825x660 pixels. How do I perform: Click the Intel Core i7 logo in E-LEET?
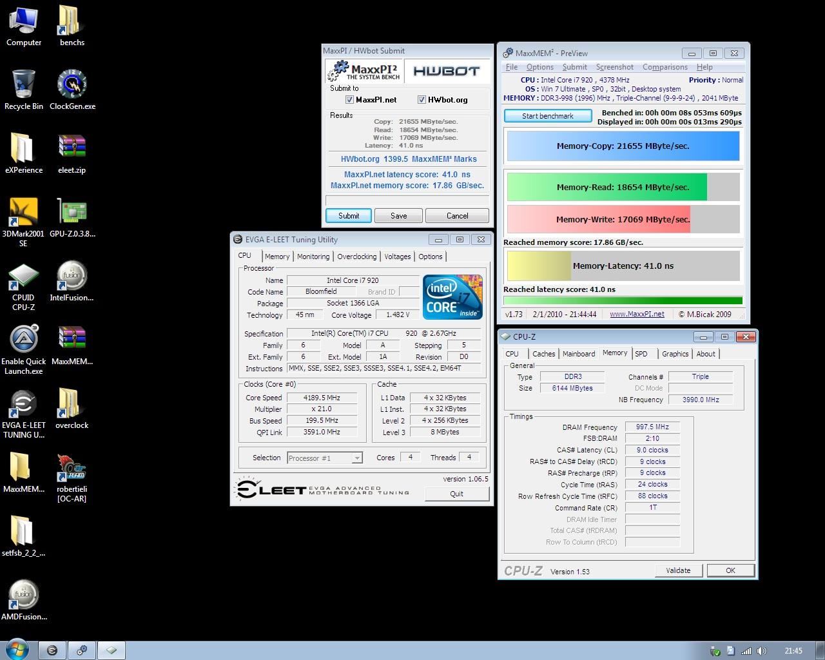pos(452,297)
